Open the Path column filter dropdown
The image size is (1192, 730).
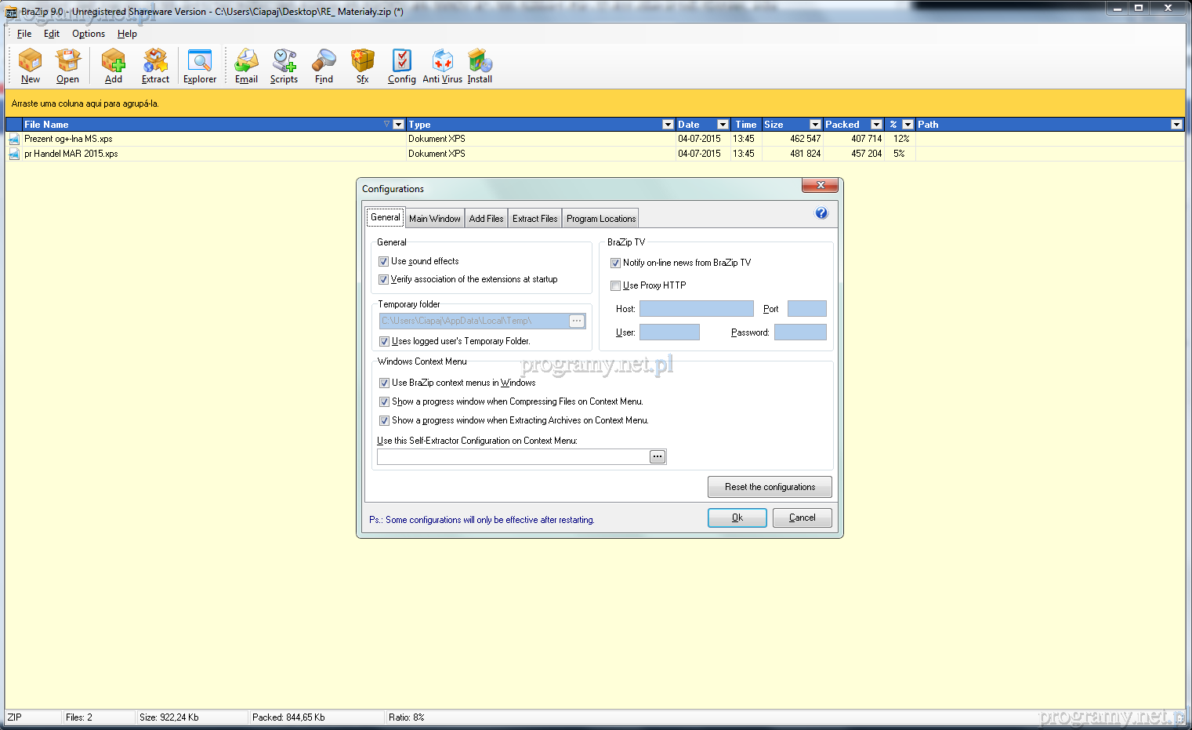click(1176, 125)
